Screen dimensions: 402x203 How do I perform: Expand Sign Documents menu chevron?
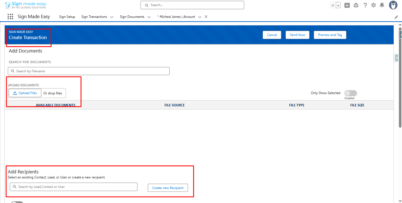point(149,17)
